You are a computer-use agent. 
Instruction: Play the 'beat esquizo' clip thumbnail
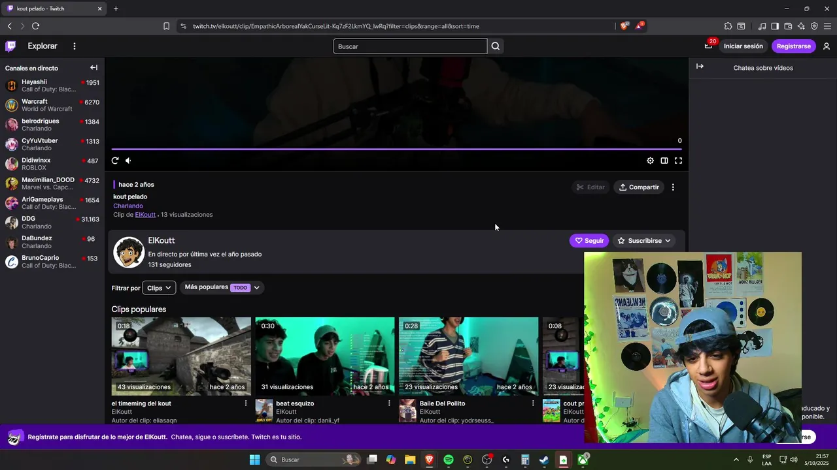pos(325,356)
